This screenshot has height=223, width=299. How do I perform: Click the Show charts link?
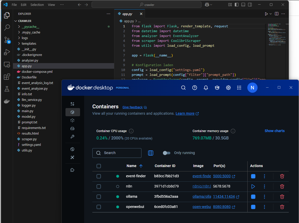coord(274,131)
